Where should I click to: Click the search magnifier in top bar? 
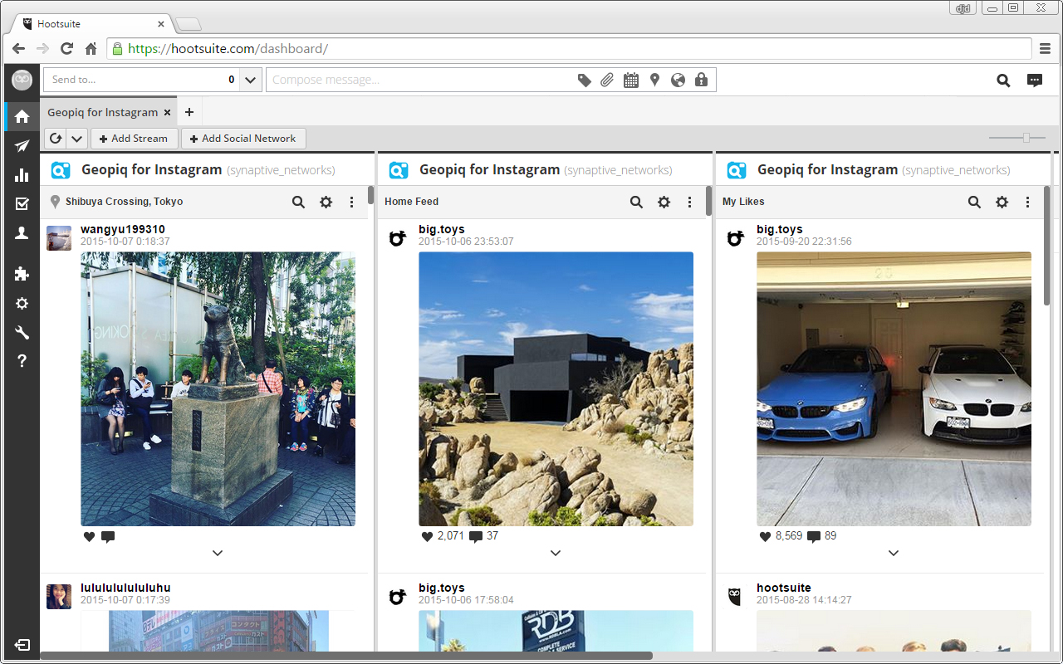1003,81
